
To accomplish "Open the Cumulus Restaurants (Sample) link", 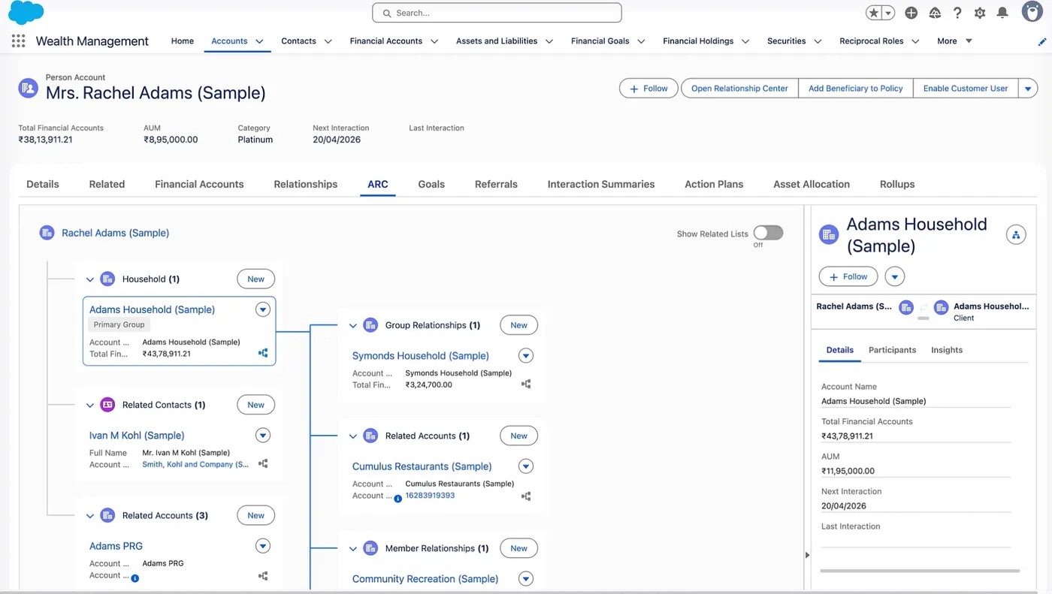I will click(x=422, y=466).
